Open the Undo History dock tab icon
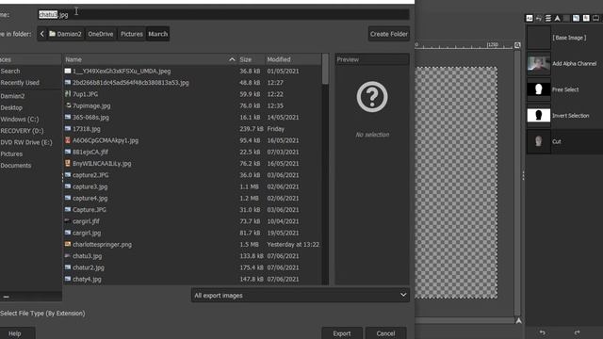The image size is (603, 339). click(539, 18)
